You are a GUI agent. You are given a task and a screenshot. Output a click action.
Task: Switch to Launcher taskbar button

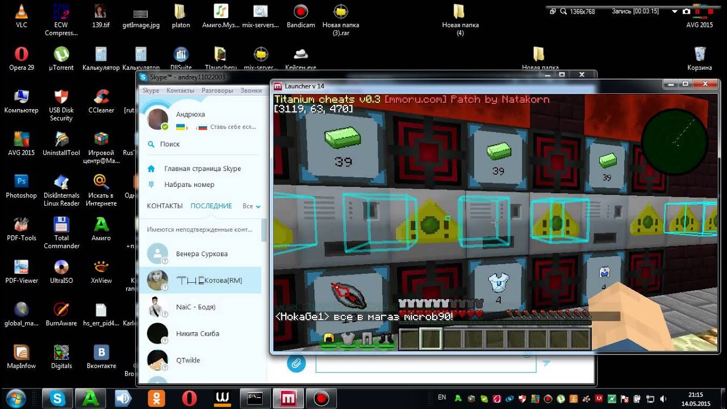pyautogui.click(x=289, y=398)
